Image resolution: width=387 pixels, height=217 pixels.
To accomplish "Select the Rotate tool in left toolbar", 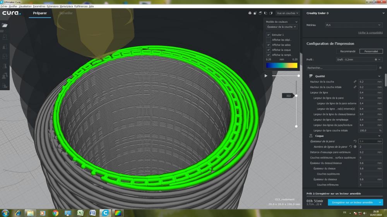I will tap(5, 56).
